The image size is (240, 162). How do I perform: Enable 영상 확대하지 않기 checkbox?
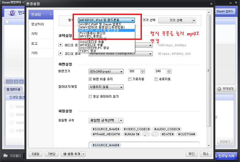pyautogui.click(x=90, y=97)
